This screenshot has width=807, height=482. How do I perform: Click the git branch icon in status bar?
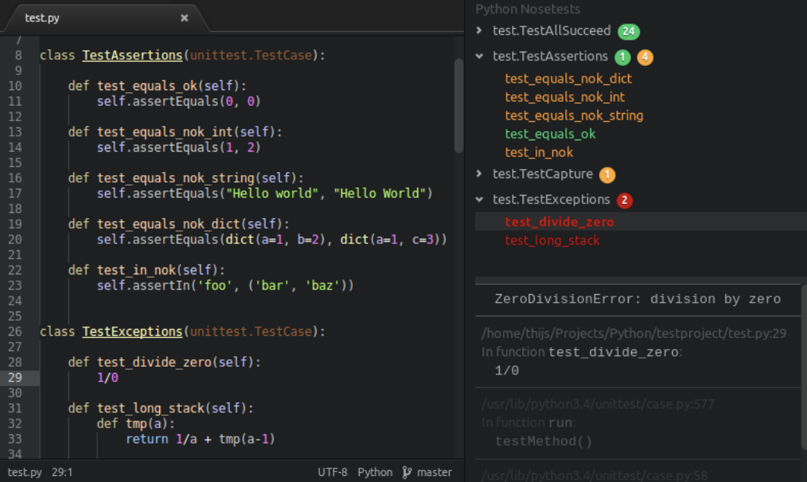[x=407, y=472]
